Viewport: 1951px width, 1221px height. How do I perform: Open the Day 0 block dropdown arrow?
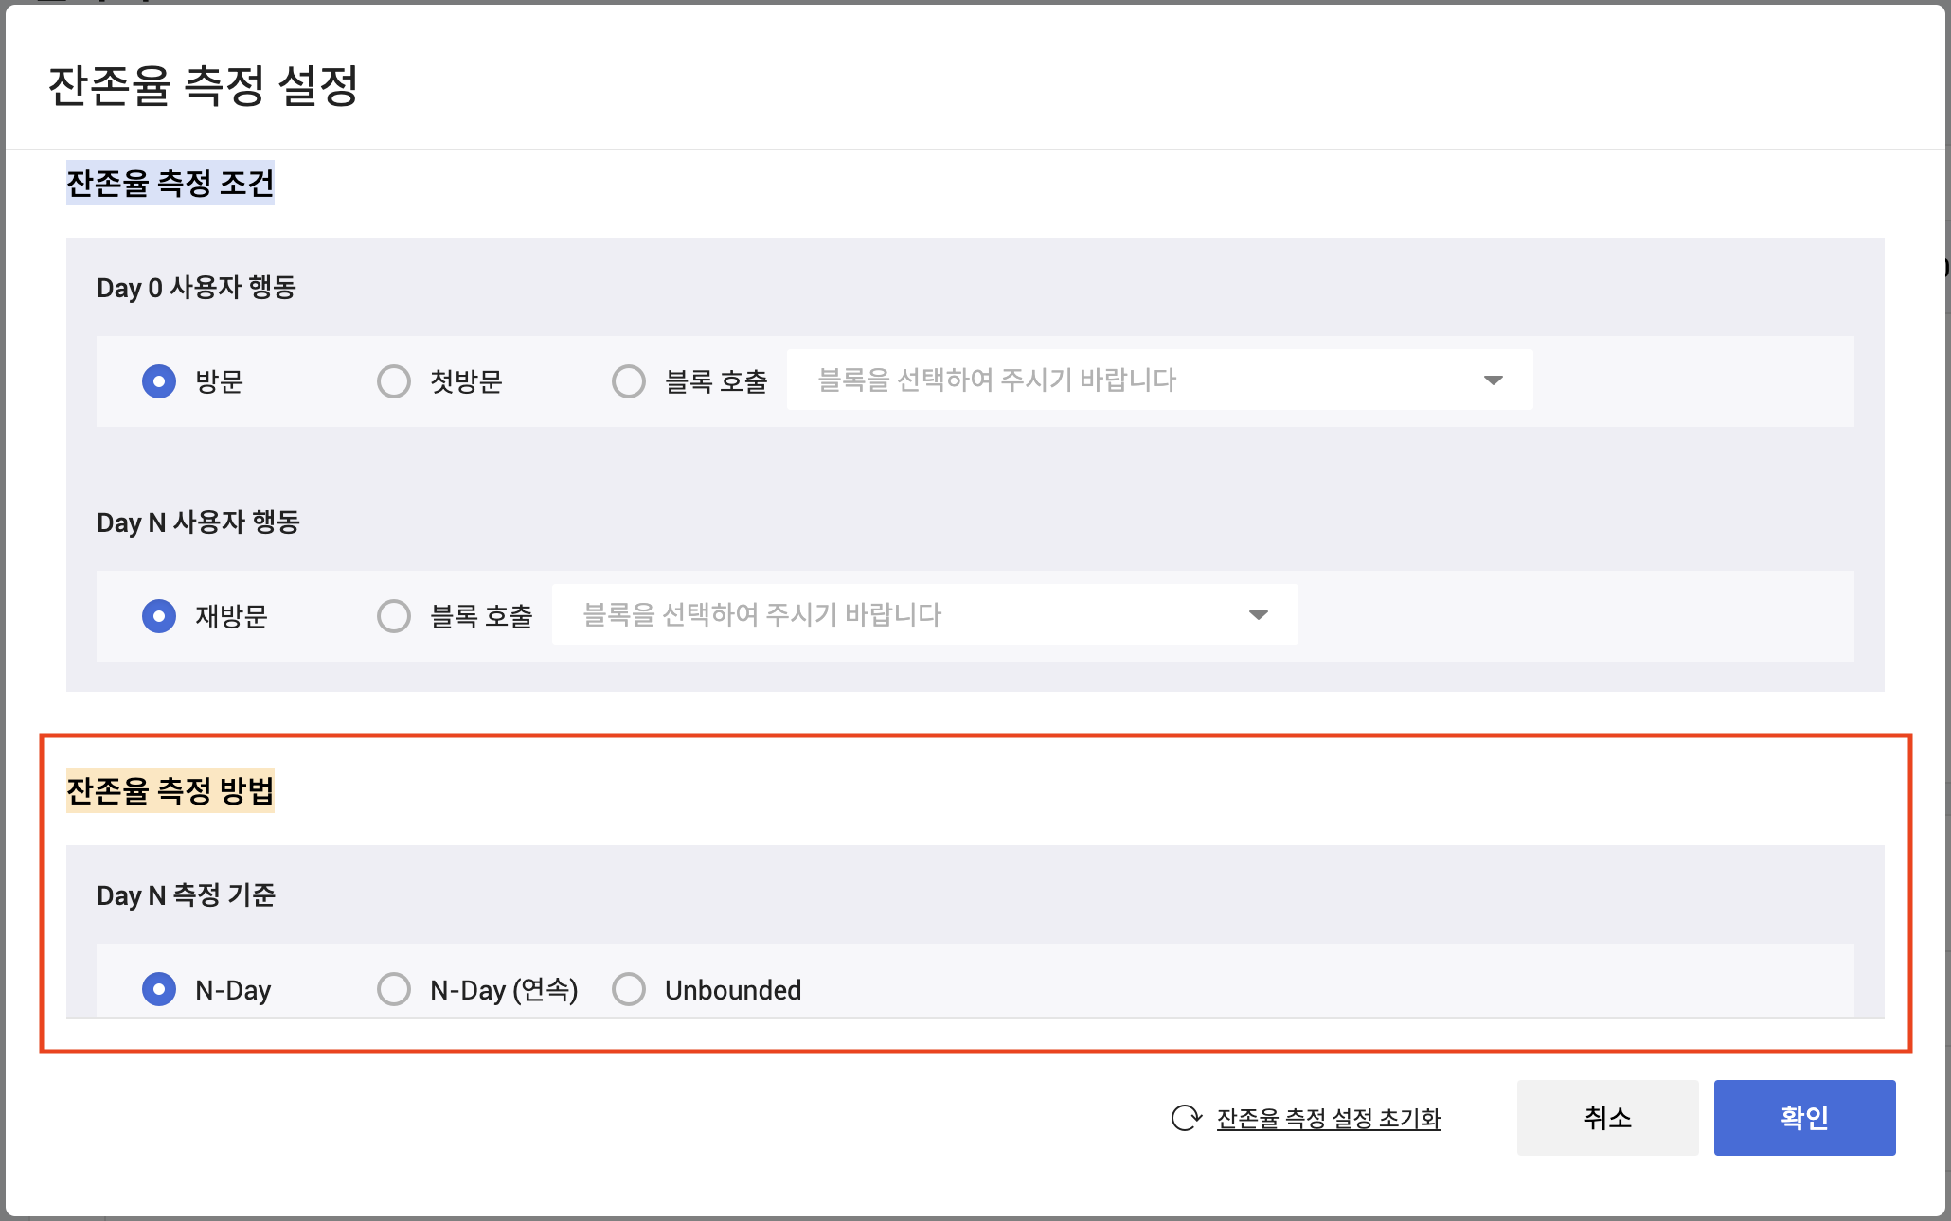click(1494, 380)
